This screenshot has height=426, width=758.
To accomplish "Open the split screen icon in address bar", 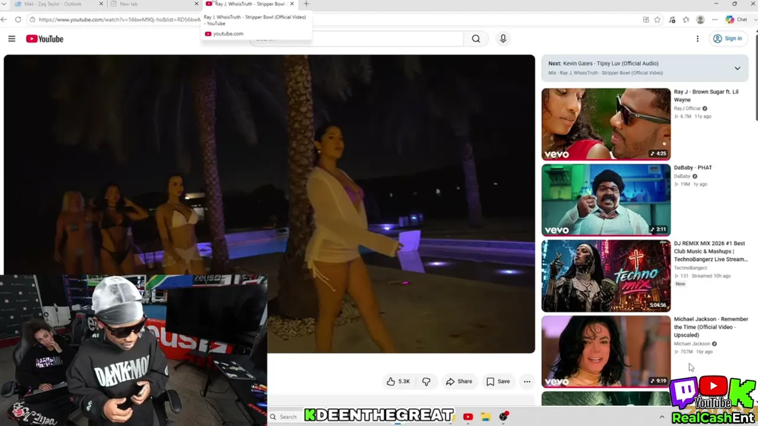I will click(646, 20).
